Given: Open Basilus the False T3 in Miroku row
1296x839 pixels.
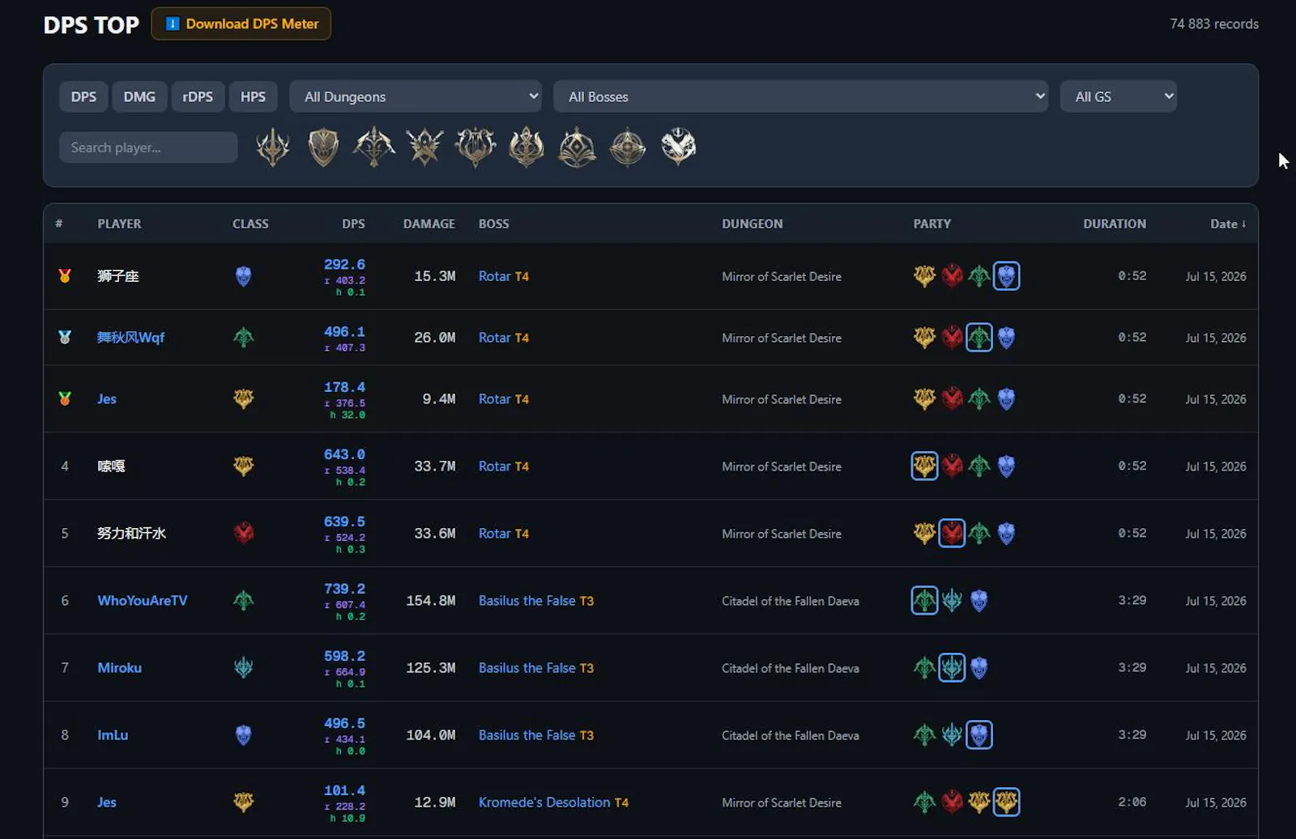Looking at the screenshot, I should click(x=536, y=667).
